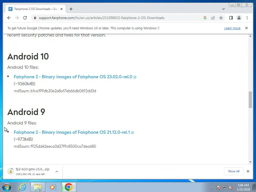Expand the download item options chevron
This screenshot has width=256, height=192.
tap(57, 171)
